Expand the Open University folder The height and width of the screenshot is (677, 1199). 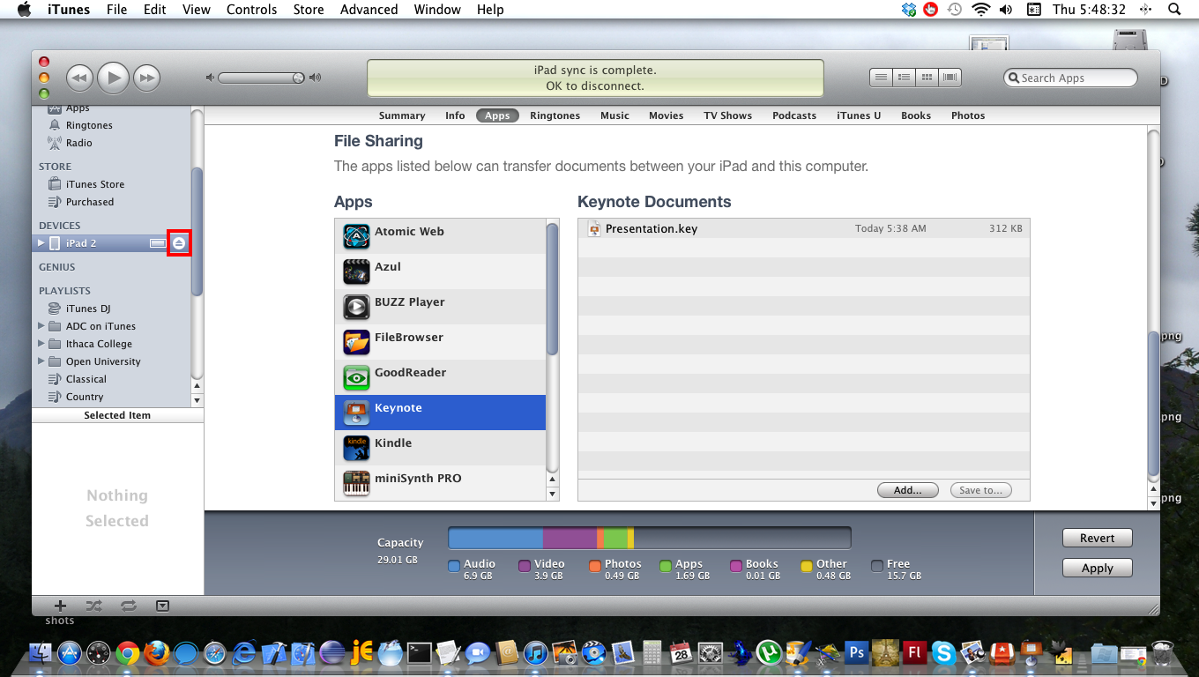point(41,361)
